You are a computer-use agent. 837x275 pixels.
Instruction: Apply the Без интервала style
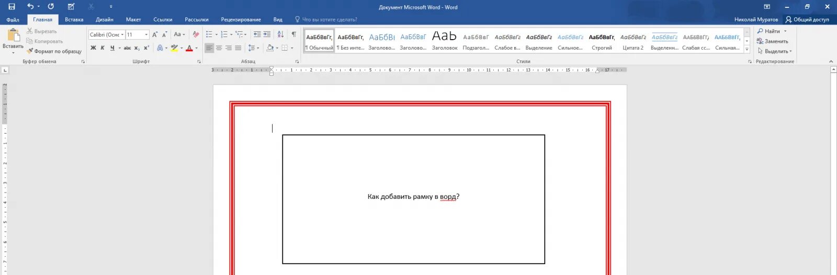[x=350, y=41]
